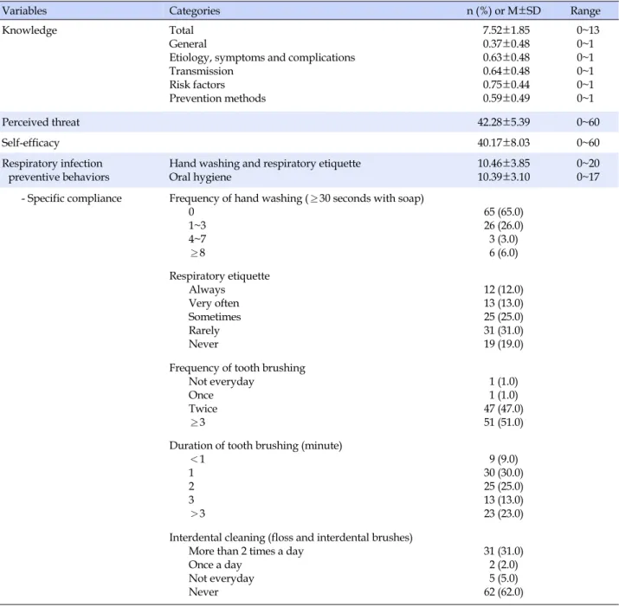Screen dimensions: 619x607
Task: Click the value 5 (5.0)
Action: [503, 578]
